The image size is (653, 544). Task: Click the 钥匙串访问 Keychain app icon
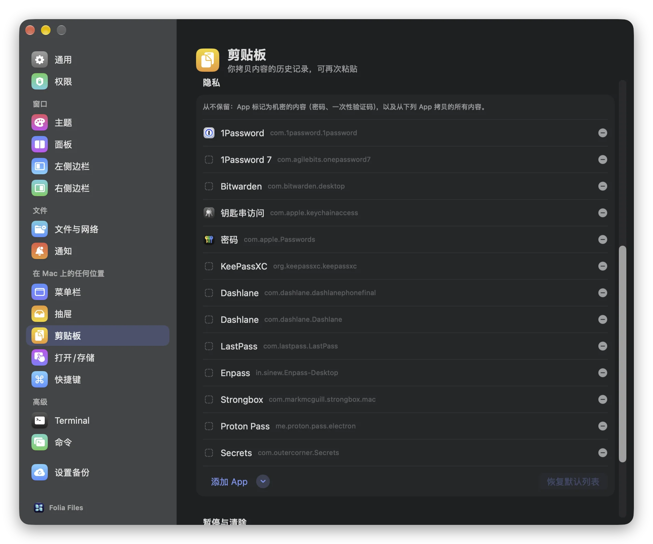(209, 213)
